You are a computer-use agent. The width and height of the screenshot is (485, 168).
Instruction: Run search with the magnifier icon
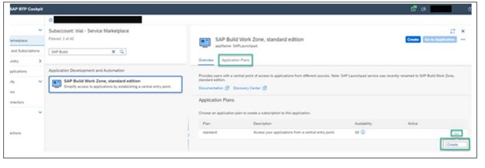pos(122,52)
